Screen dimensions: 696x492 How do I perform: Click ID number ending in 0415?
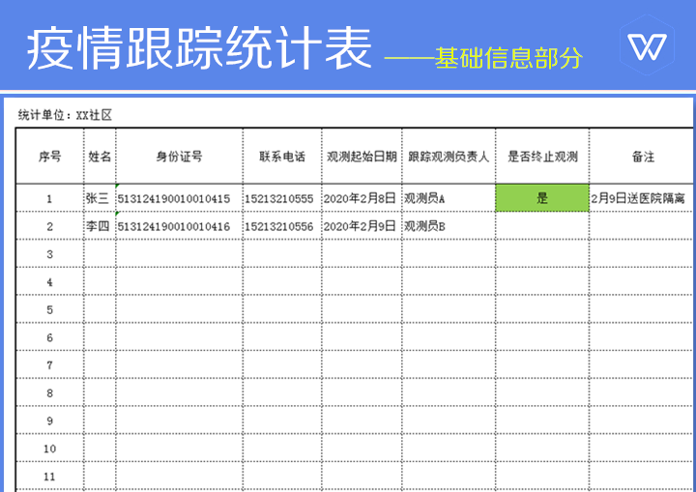pyautogui.click(x=174, y=199)
